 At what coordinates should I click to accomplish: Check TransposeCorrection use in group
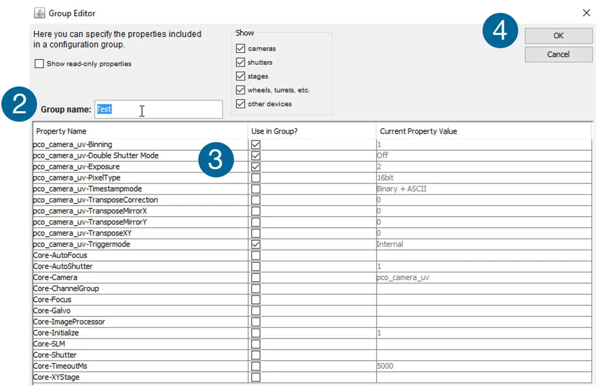(x=256, y=200)
